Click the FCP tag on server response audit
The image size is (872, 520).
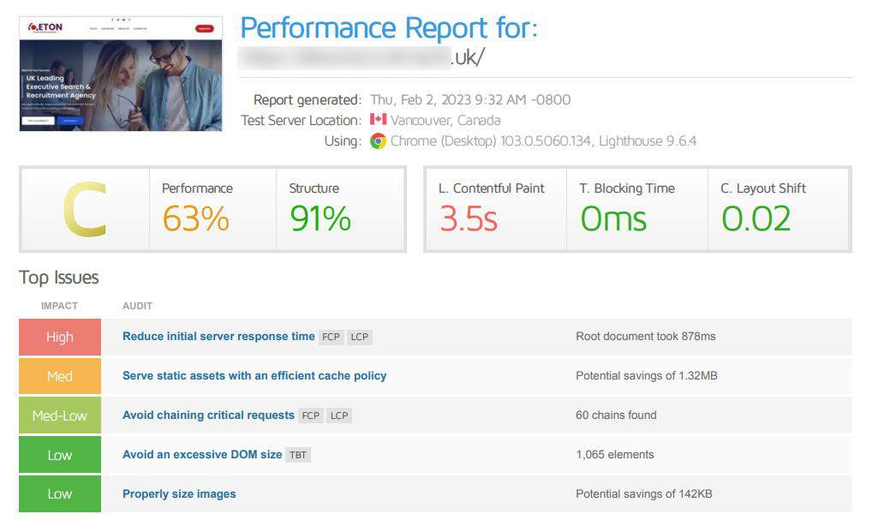(x=331, y=337)
